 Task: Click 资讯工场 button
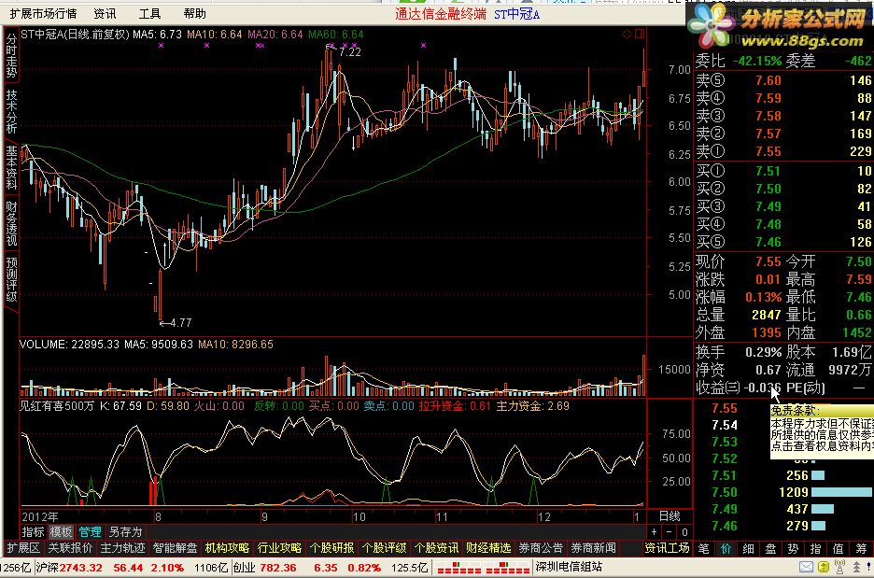(x=668, y=548)
